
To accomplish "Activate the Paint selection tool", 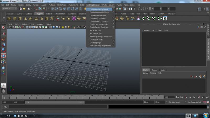I will (3, 39).
